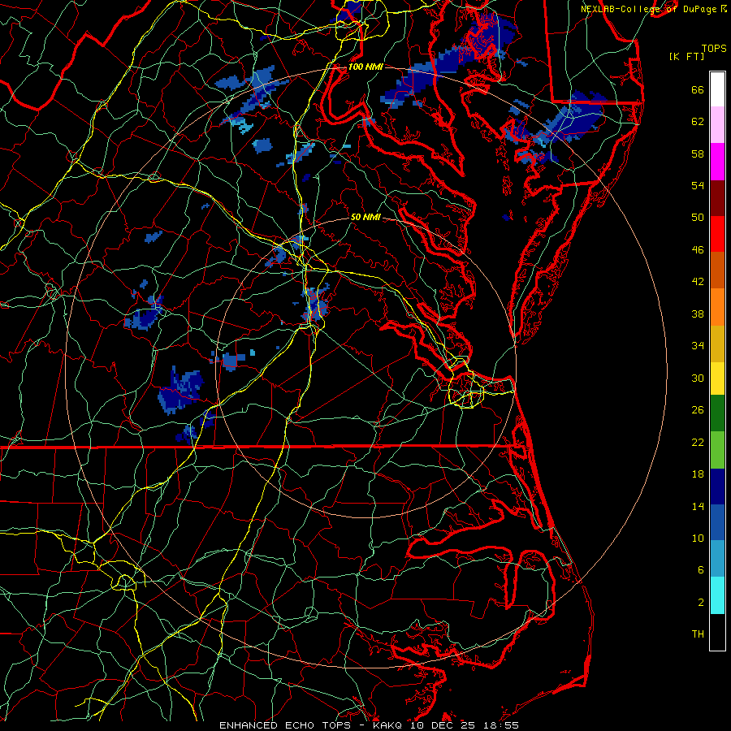This screenshot has width=731, height=731.
Task: Click the "46" legend value
Action: pyautogui.click(x=698, y=250)
